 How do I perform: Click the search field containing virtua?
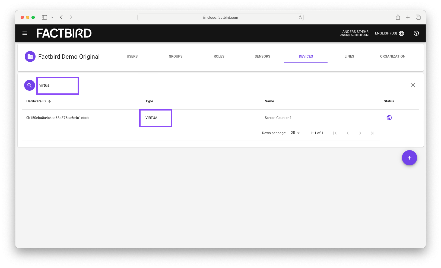(58, 85)
